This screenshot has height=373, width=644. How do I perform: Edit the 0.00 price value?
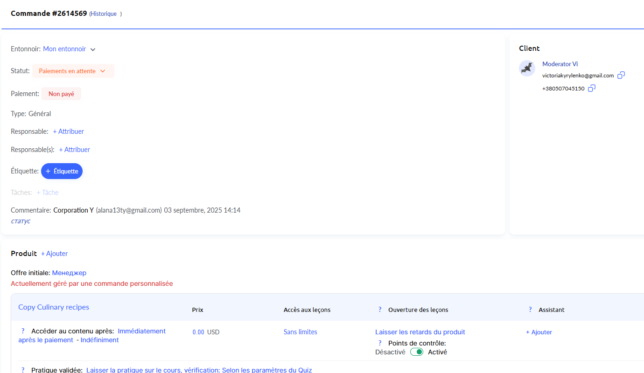(198, 332)
